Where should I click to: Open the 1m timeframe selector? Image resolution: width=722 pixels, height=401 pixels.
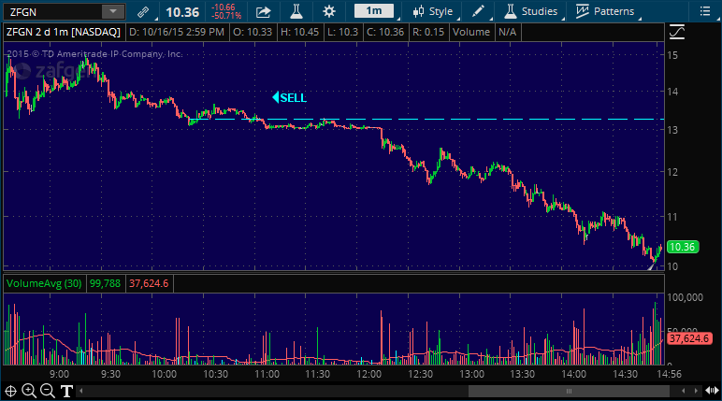(374, 11)
